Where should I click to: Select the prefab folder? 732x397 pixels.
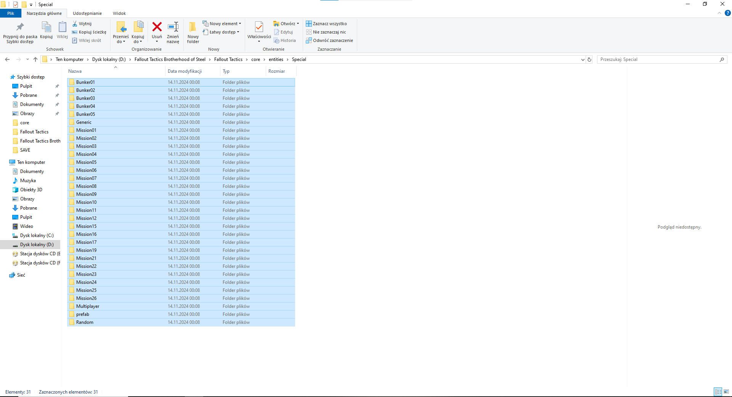[181, 314]
